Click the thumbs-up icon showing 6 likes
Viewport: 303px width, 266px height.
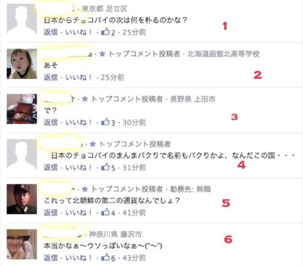(x=105, y=257)
